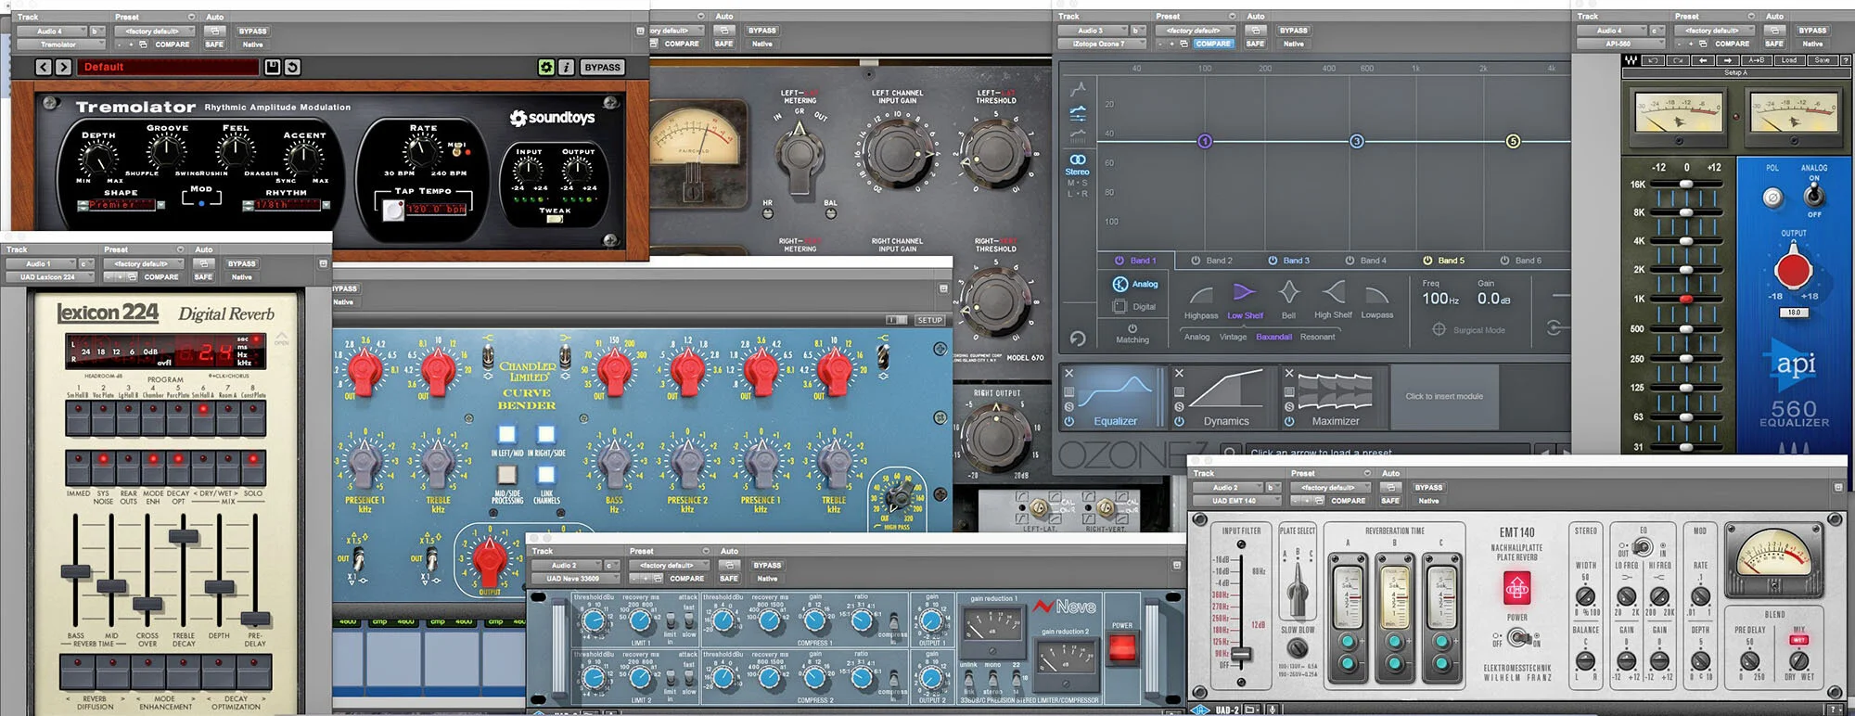This screenshot has width=1855, height=716.
Task: Enable Surgical Mode in Ozone
Action: pos(1469,330)
